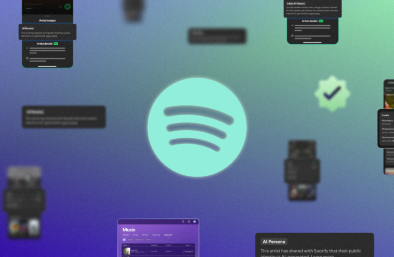Image resolution: width=394 pixels, height=257 pixels.
Task: Click the Likely AI Persona badge
Action: point(296,4)
